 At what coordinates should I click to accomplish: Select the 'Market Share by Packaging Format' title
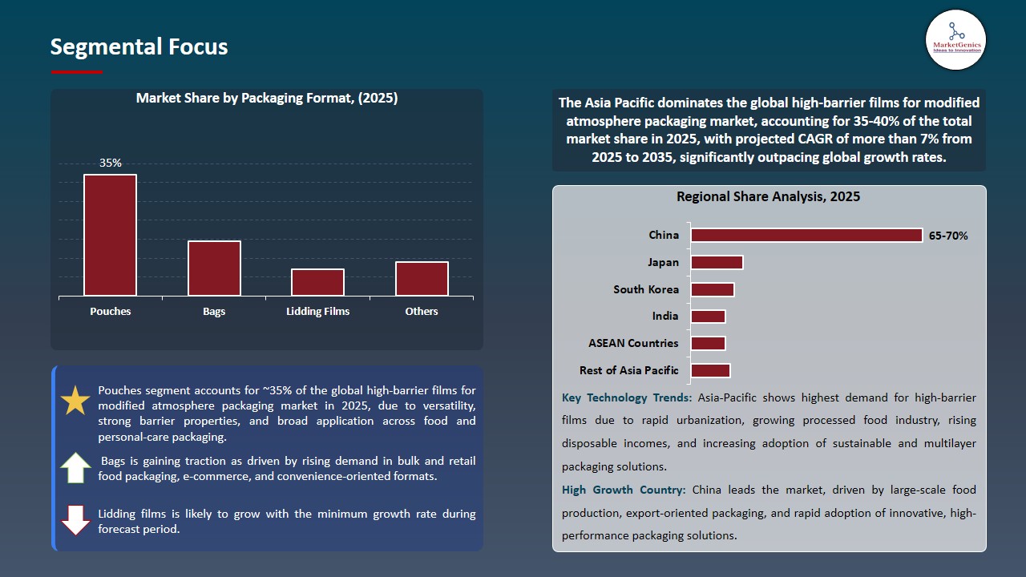coord(265,98)
